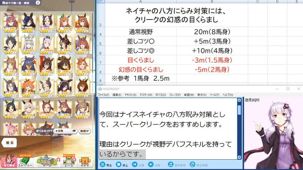Maximize the VOICEROID2 window
303x170 pixels.
tap(288, 89)
